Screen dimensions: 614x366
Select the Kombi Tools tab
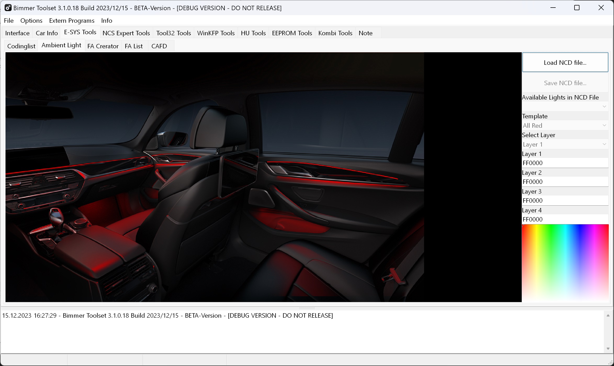[x=335, y=33]
